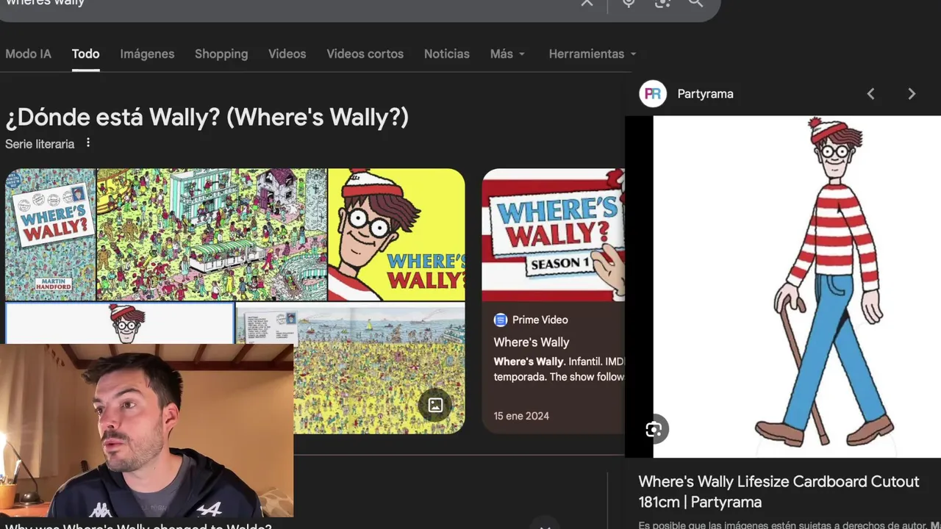Click the Wally face yellow background thumbnail
This screenshot has width=941, height=529.
(396, 234)
